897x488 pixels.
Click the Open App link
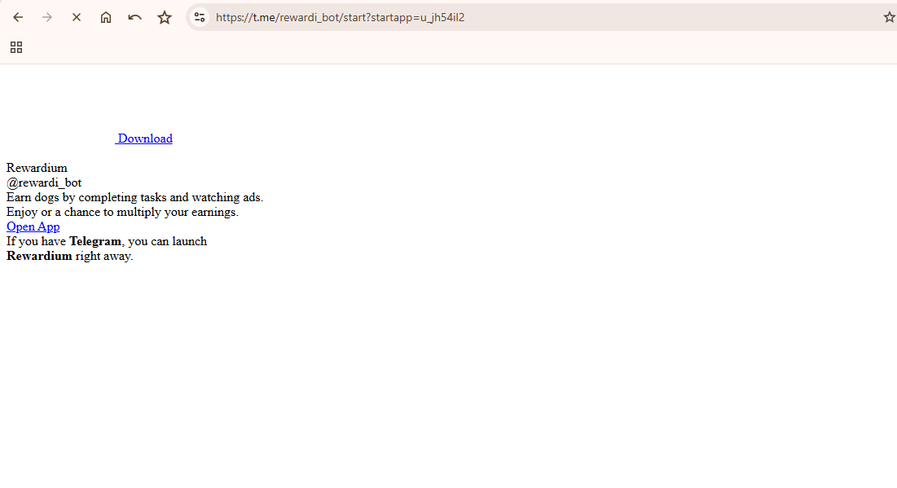coord(33,226)
